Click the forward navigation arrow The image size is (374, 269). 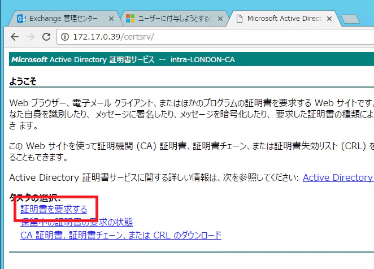[x=31, y=37]
